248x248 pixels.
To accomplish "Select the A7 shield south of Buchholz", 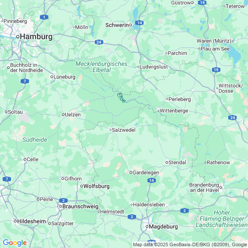I will pos(25,81).
